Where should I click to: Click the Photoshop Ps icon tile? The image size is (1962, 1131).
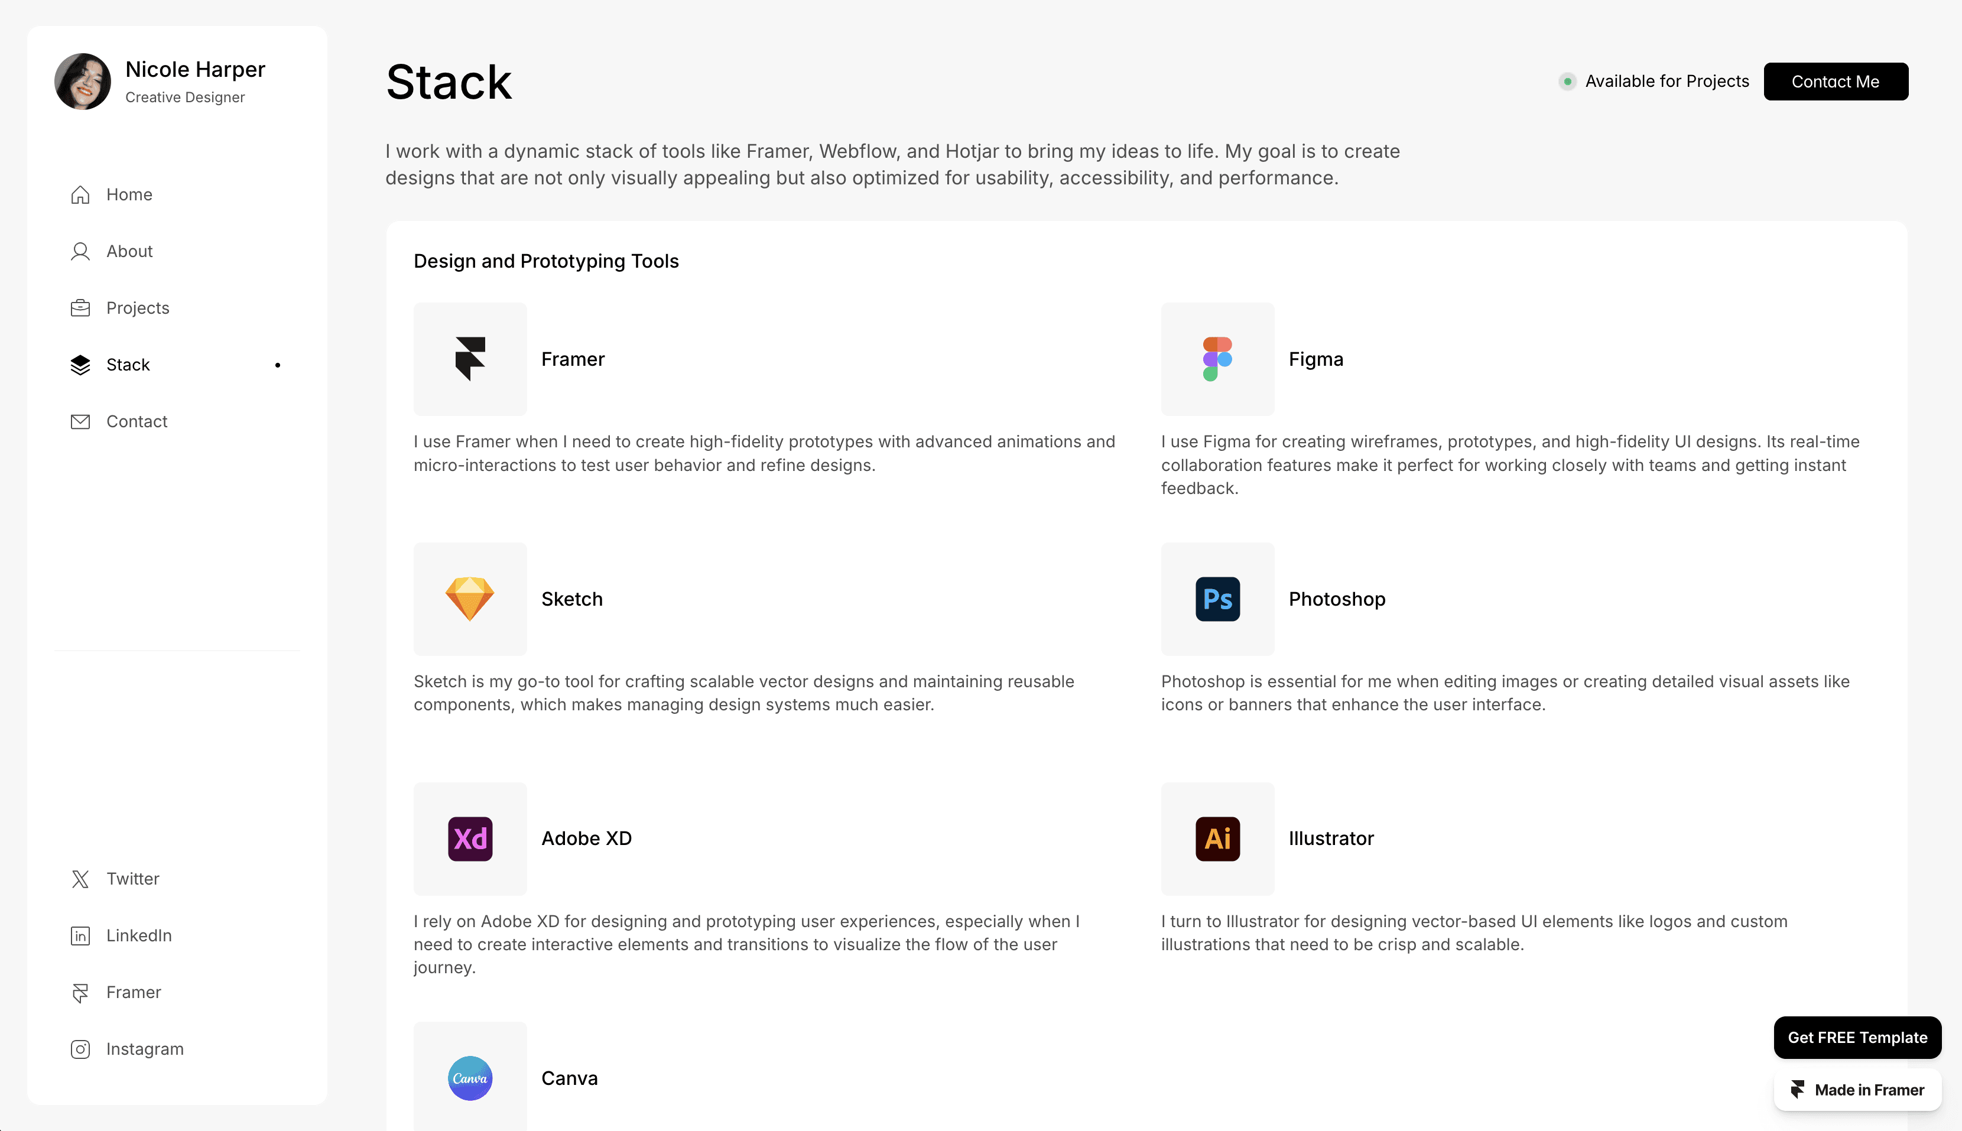click(1217, 599)
